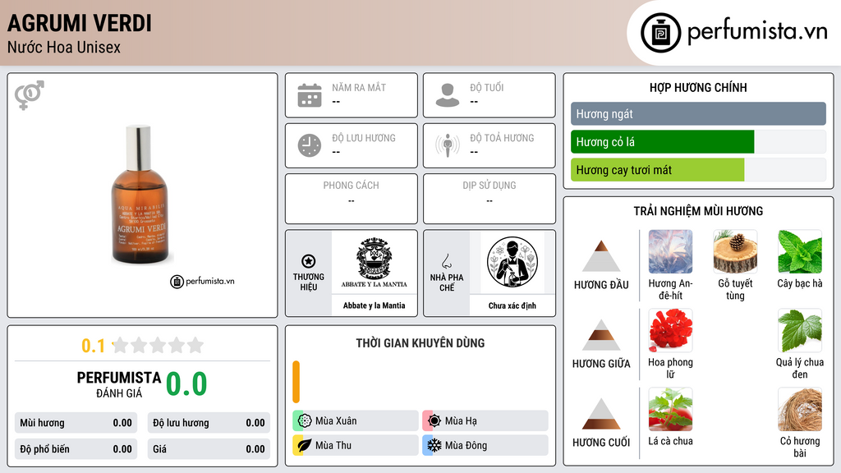Click the Abbate y la Mantia crest logo
Image resolution: width=841 pixels, height=473 pixels.
click(x=375, y=263)
